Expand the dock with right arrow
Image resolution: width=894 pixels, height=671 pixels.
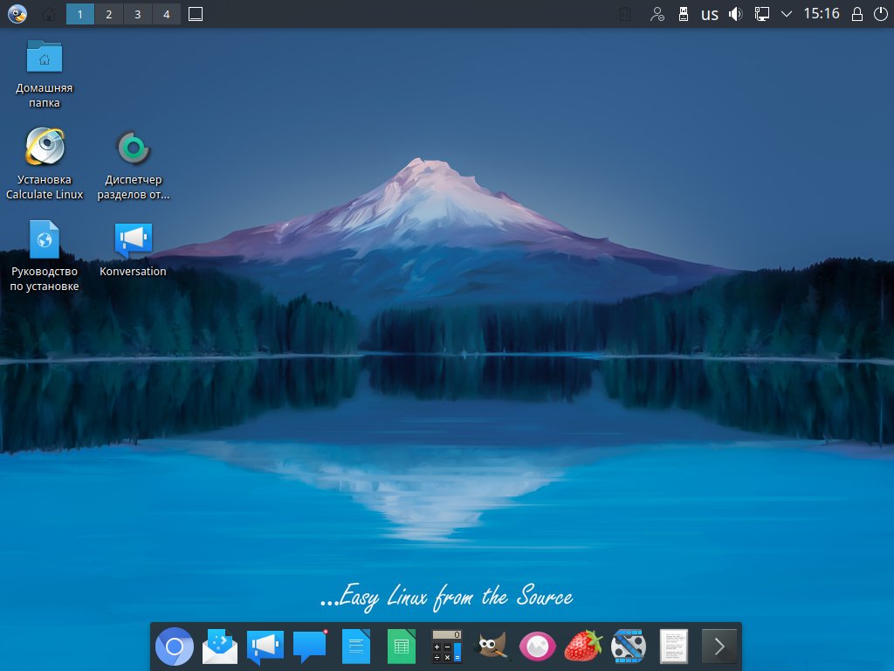click(719, 647)
